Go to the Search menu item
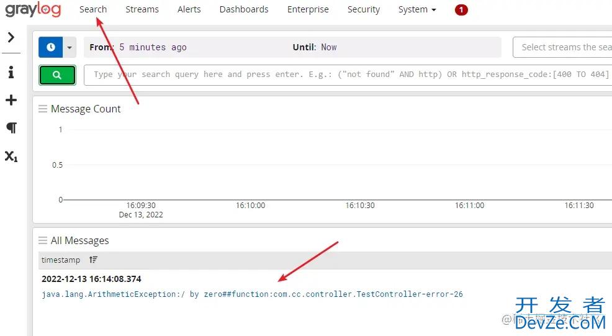The width and height of the screenshot is (612, 336). click(93, 9)
